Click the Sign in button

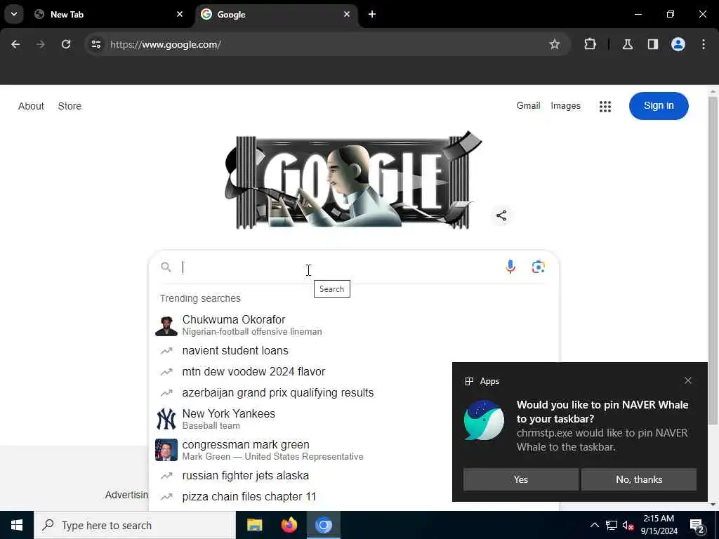659,105
